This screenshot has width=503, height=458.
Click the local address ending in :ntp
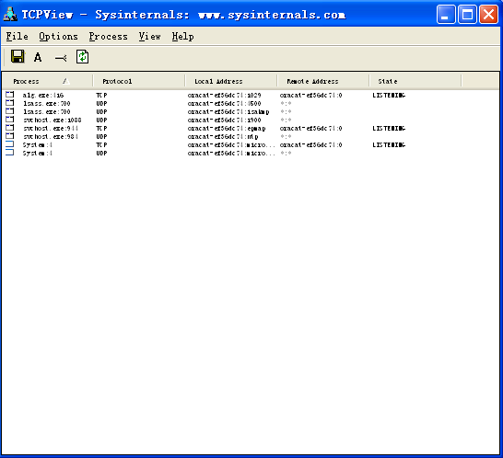click(x=223, y=137)
